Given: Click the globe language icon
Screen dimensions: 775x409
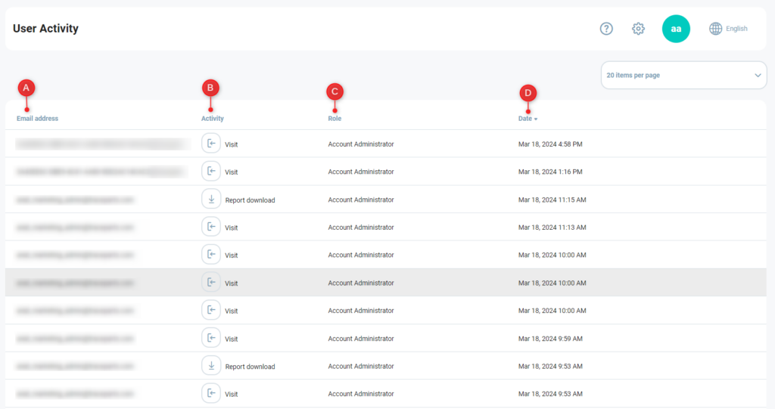Looking at the screenshot, I should click(x=715, y=29).
